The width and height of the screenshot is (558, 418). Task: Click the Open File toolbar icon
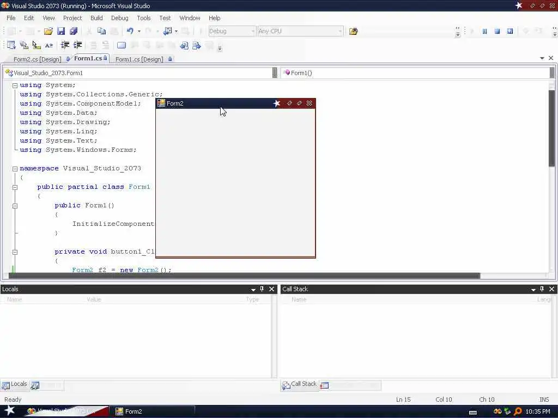point(48,31)
